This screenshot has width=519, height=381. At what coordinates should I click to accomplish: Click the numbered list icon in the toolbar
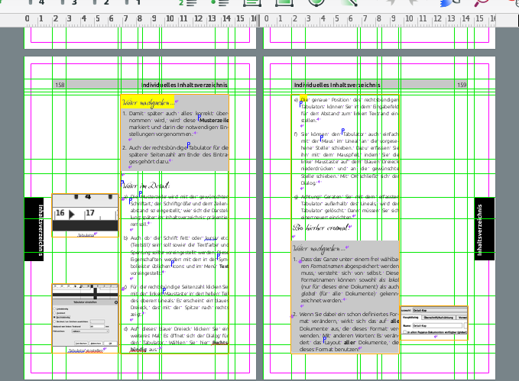click(x=187, y=3)
